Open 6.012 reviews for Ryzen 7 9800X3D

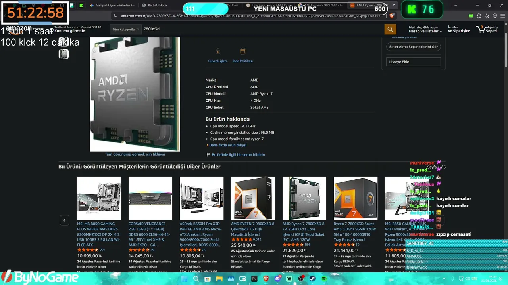[x=257, y=239]
